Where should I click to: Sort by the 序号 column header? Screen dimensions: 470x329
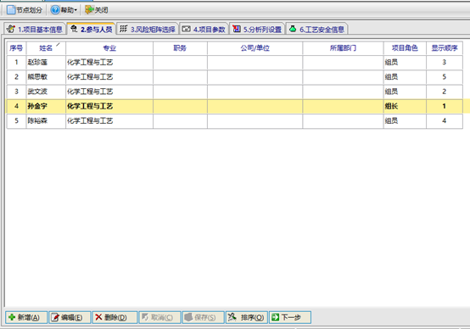[x=16, y=48]
